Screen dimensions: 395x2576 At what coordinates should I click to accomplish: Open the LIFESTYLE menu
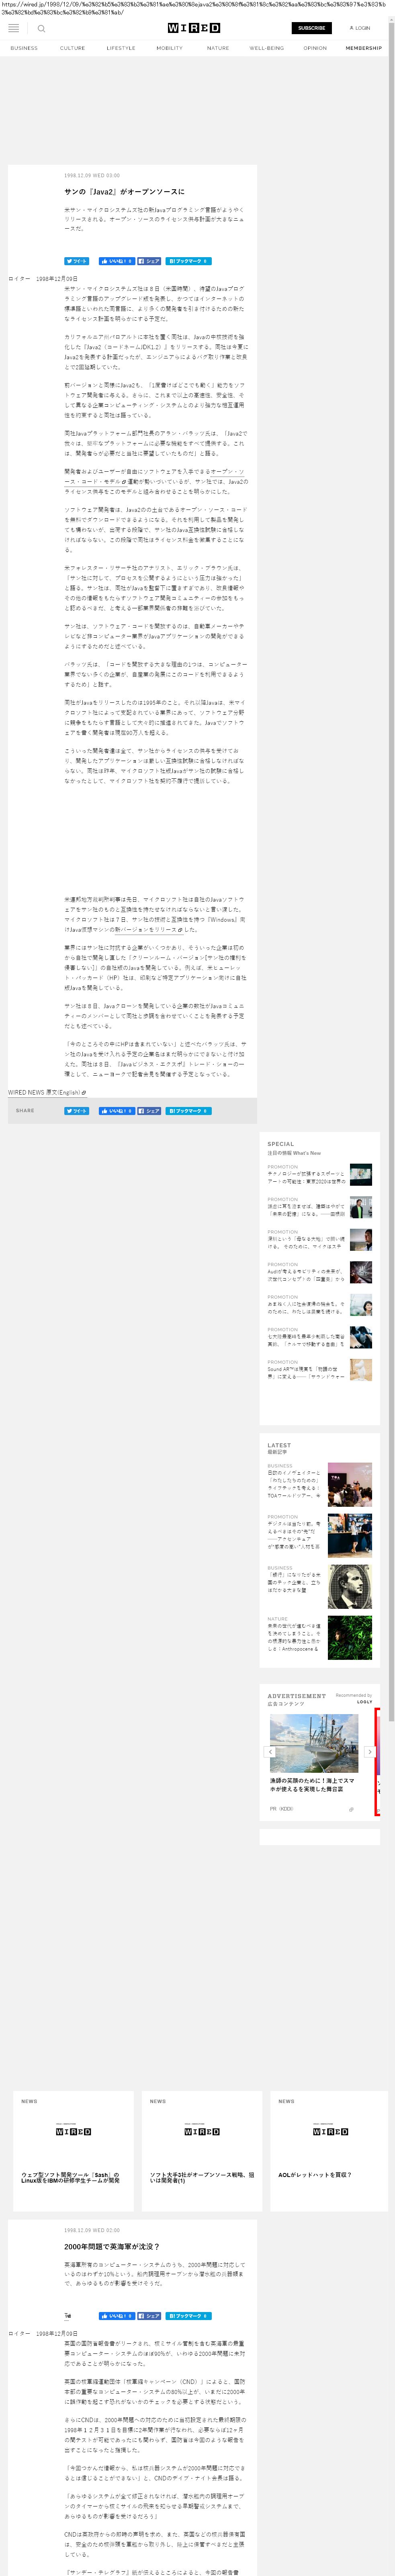pos(121,48)
